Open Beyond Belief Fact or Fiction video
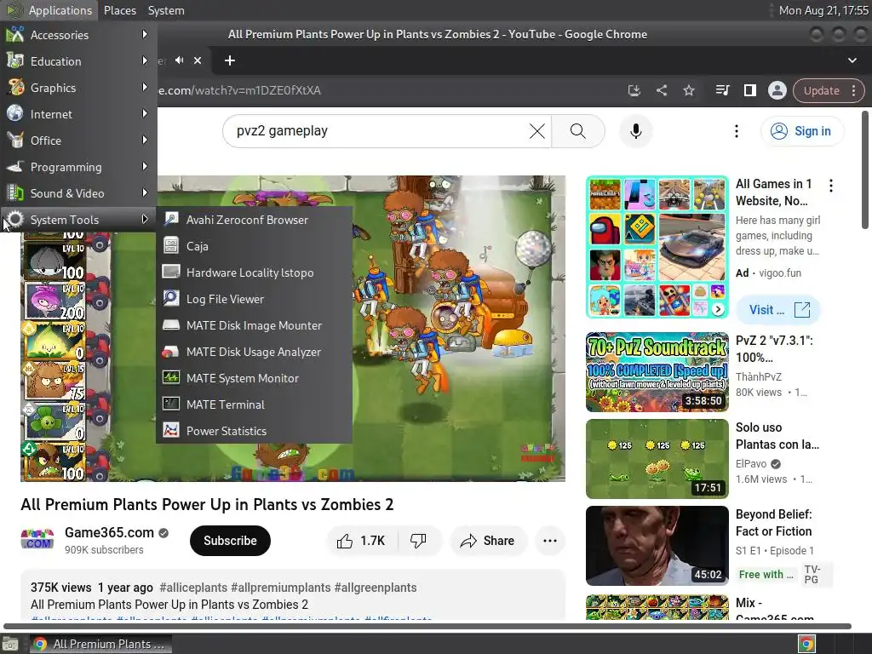This screenshot has height=654, width=872. (x=657, y=546)
